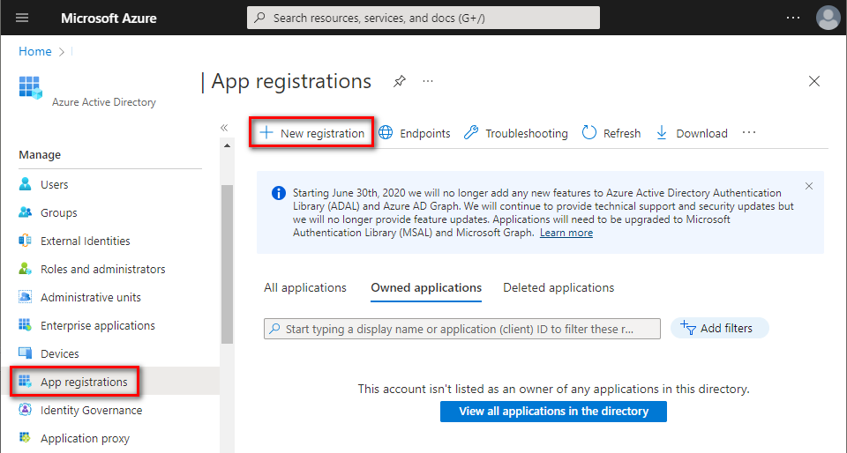Click the blue info icon in banner
The width and height of the screenshot is (847, 453).
pyautogui.click(x=279, y=193)
